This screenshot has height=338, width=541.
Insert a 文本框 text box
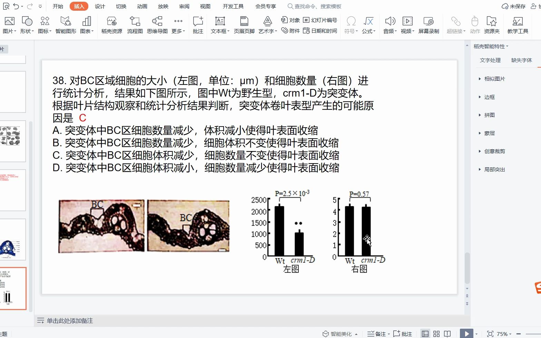pyautogui.click(x=220, y=25)
